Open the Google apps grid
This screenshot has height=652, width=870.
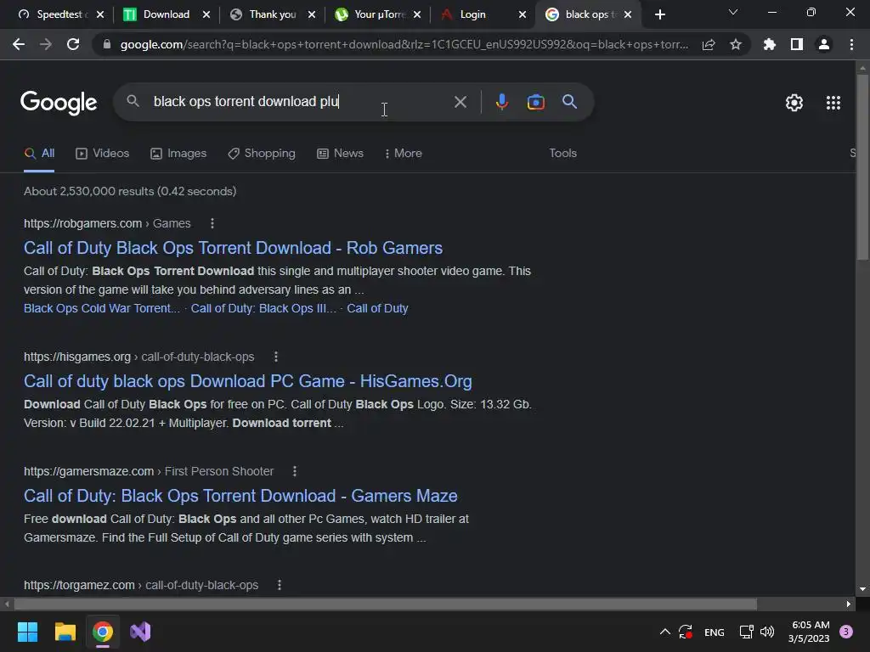pyautogui.click(x=833, y=103)
